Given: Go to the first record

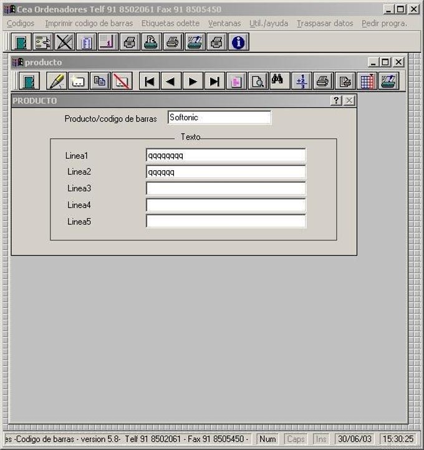Looking at the screenshot, I should pos(149,81).
